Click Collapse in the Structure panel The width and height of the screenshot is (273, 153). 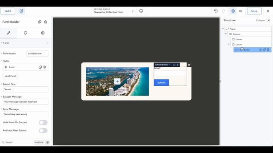pos(260,20)
